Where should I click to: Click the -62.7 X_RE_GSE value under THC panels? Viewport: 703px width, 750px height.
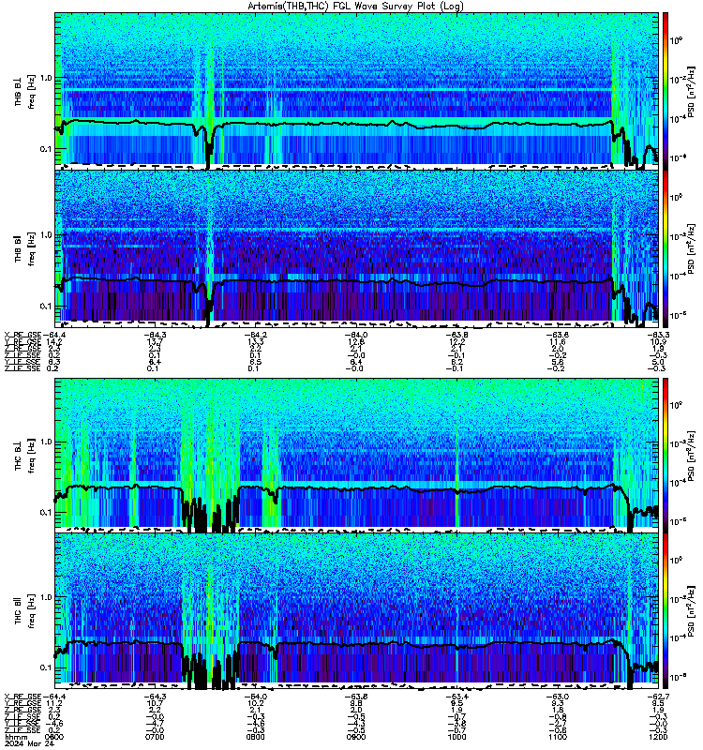pos(658,697)
